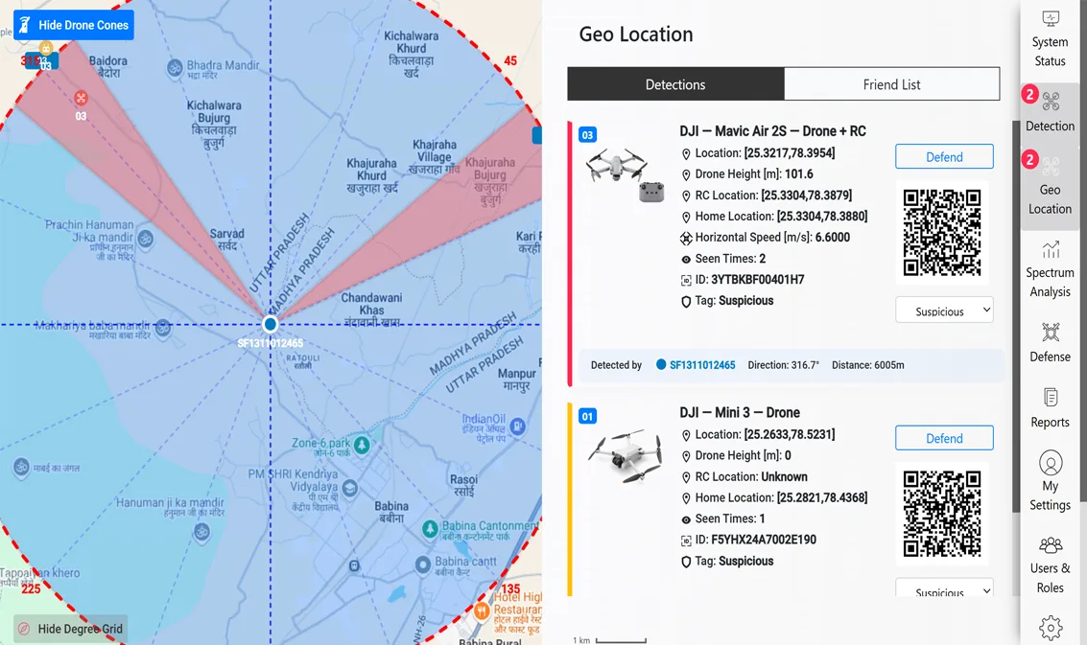Toggle Hide Degree Grid button
1087x645 pixels.
coord(71,629)
